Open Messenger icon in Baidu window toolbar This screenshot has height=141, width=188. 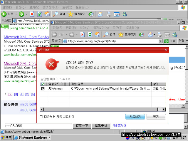pos(124,14)
